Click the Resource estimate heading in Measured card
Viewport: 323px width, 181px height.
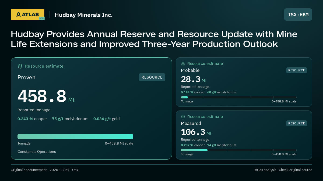[x=205, y=117]
